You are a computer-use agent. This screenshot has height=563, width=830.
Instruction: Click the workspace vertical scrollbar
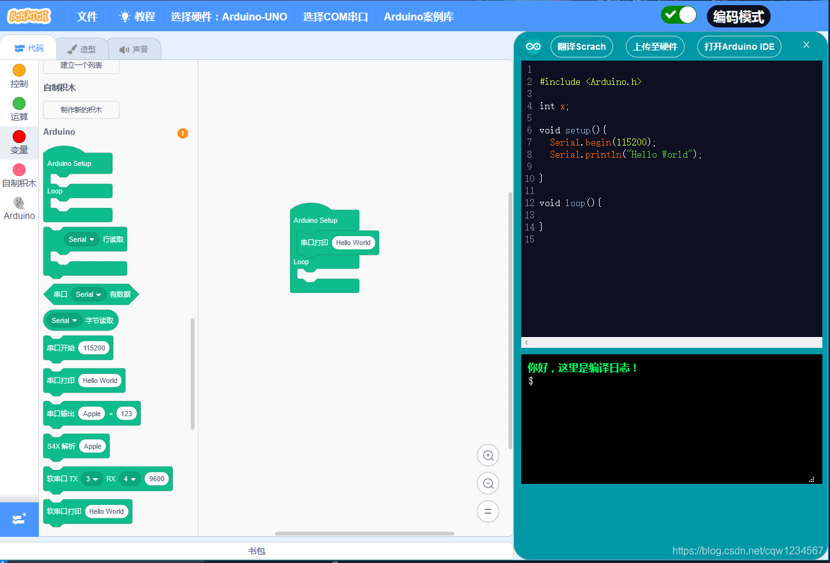click(x=509, y=319)
